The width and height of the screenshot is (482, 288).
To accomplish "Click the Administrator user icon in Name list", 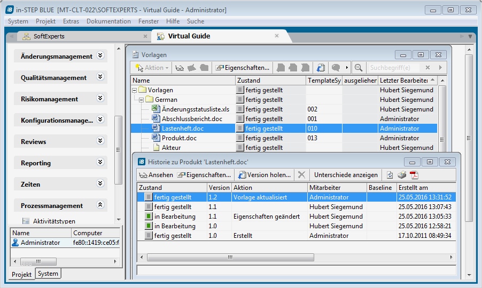I will click(x=15, y=243).
